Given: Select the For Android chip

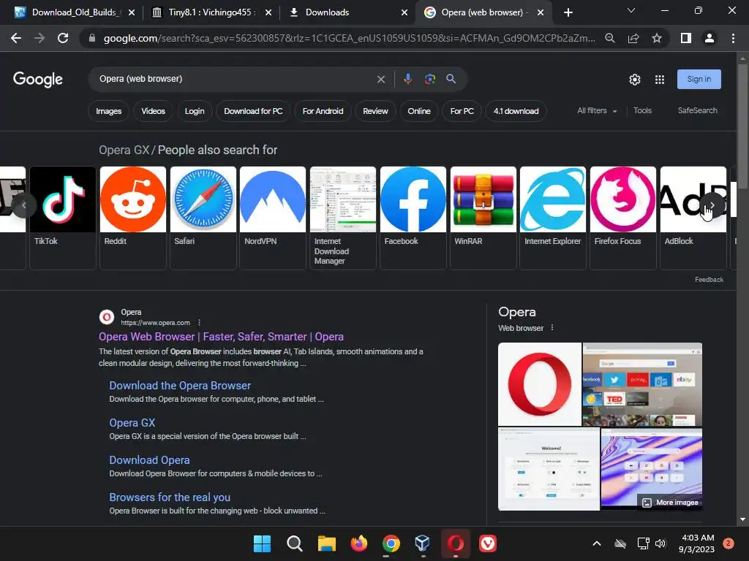Looking at the screenshot, I should [x=323, y=111].
